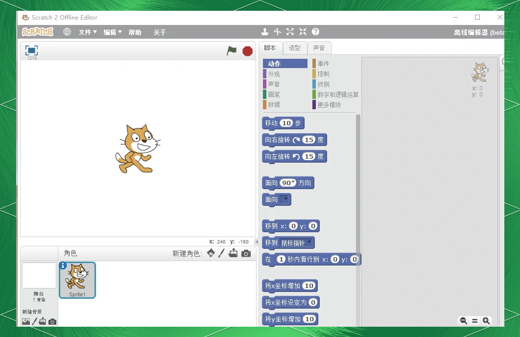Switch to the 声音 tab

pos(319,48)
